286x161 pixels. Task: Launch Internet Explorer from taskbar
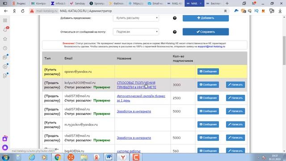(x=32, y=157)
